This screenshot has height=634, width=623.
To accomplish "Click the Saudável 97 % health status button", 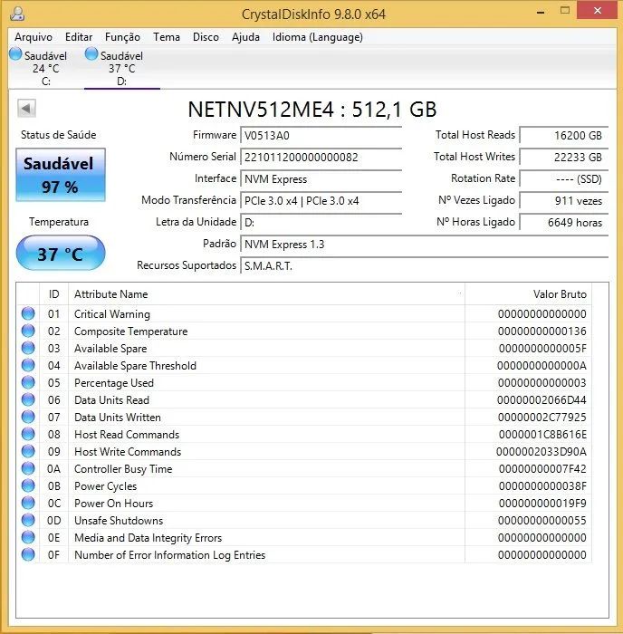I will (61, 175).
